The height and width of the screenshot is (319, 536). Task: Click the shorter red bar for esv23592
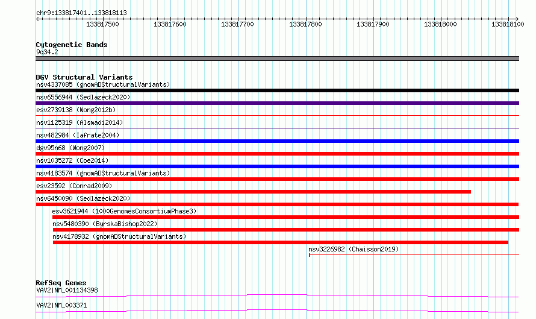(x=254, y=192)
